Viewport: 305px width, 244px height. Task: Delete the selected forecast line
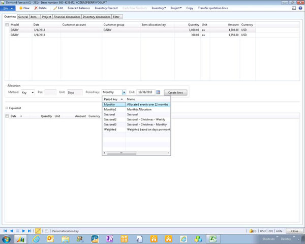pyautogui.click(x=41, y=8)
